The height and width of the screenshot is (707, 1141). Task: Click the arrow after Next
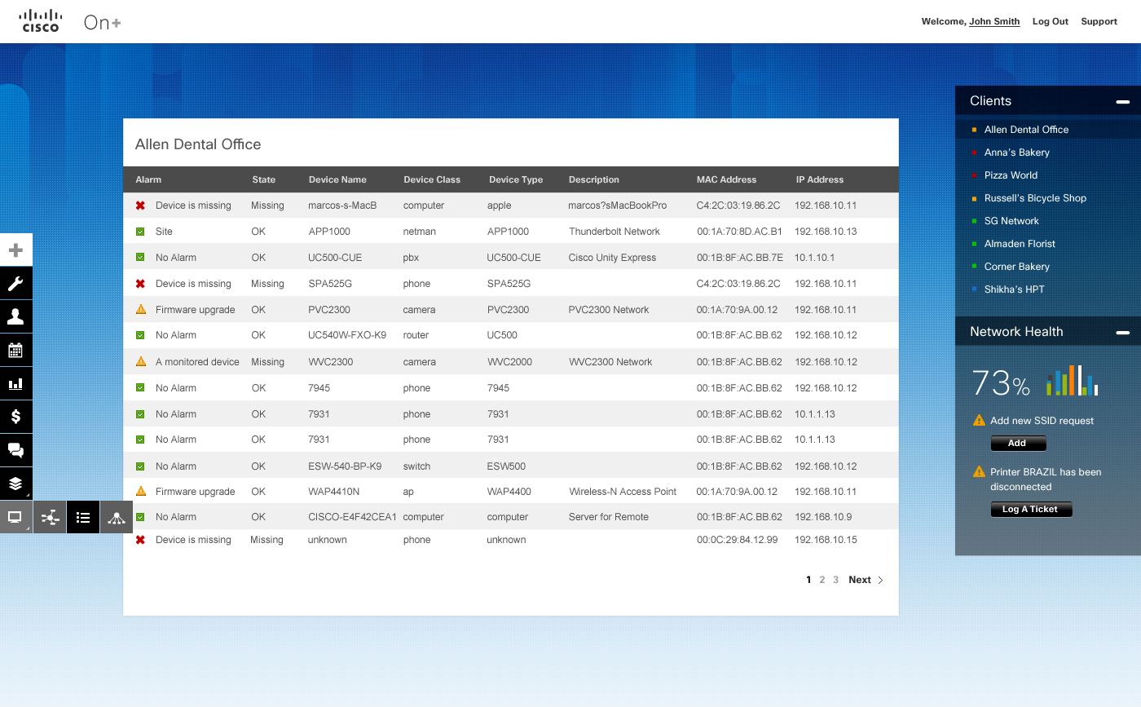coord(880,581)
